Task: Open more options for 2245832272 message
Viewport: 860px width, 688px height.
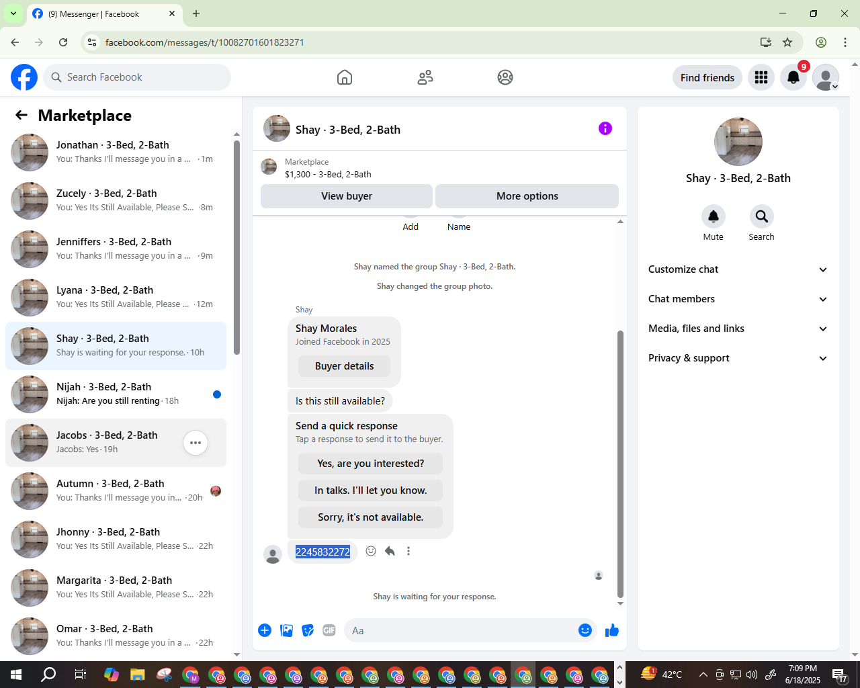Action: [x=408, y=551]
